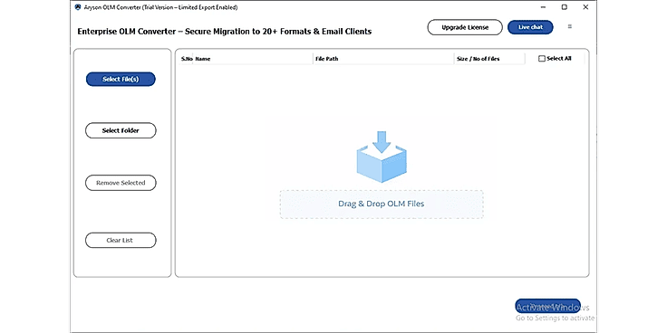Click the blue button at bottom right
Screen dimensions: 667x333
coord(547,306)
